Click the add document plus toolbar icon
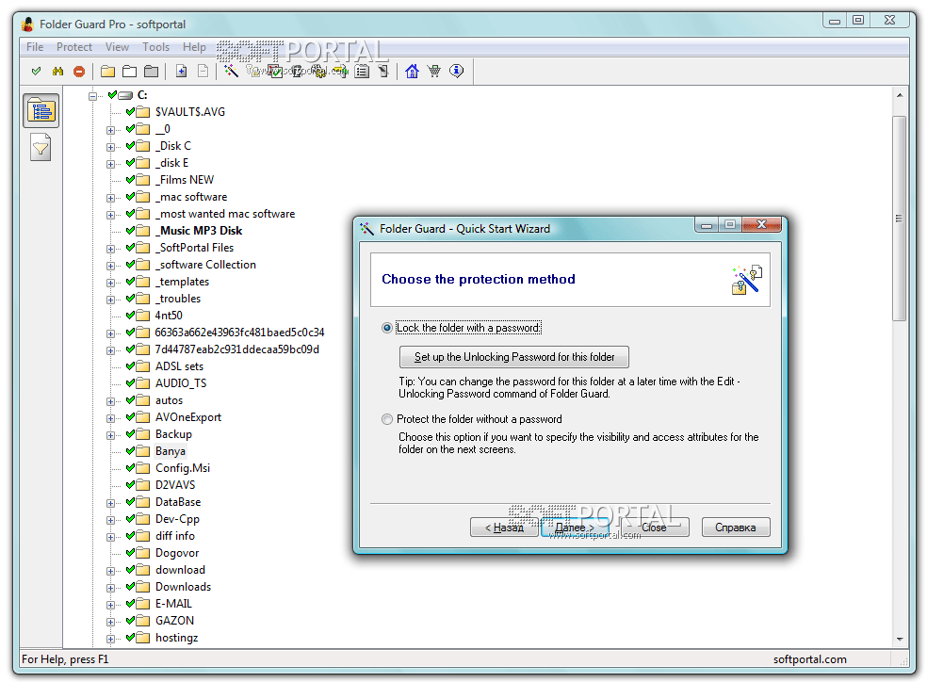Viewport: 927px width, 682px height. [182, 72]
